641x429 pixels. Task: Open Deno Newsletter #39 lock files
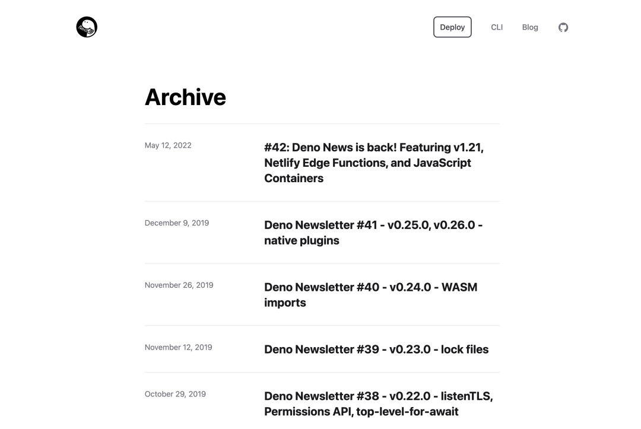click(376, 349)
